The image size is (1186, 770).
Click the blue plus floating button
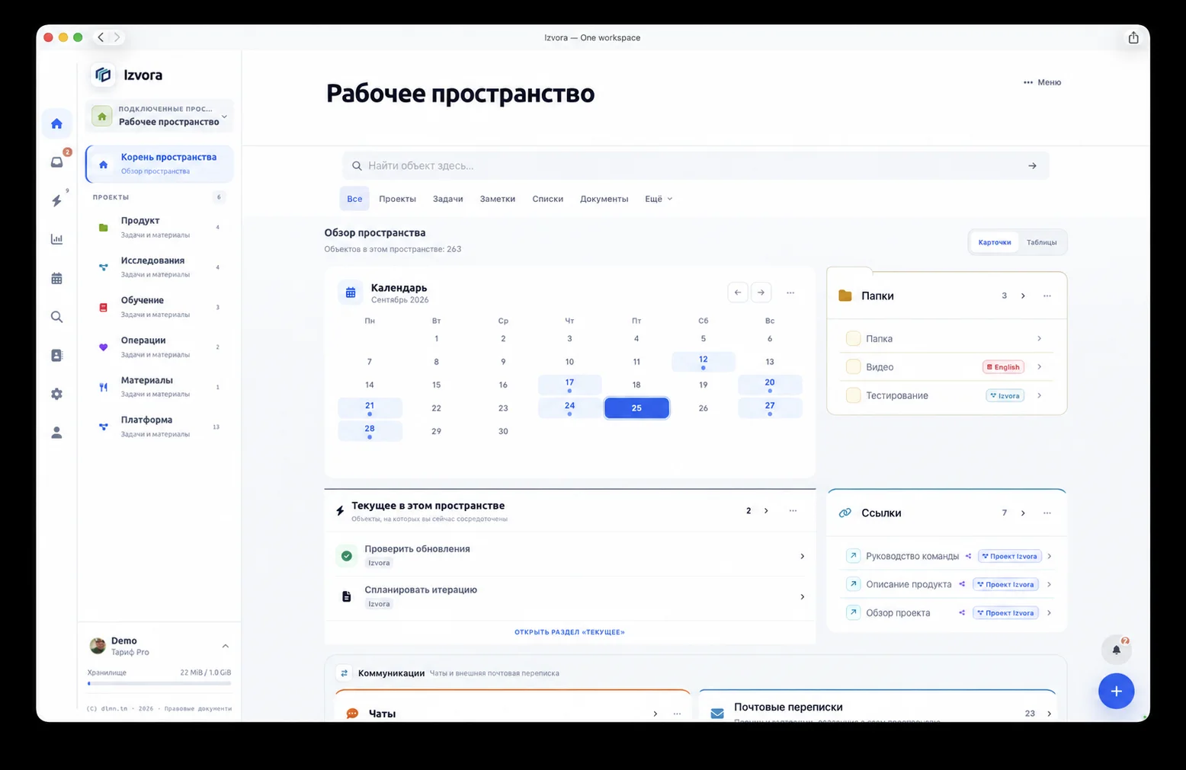[x=1116, y=691]
